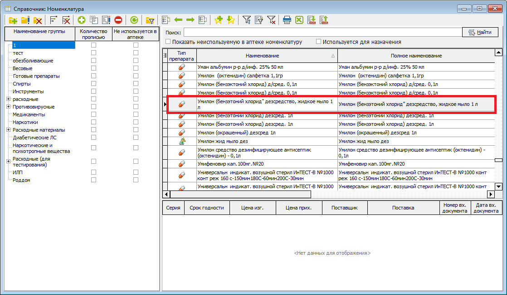
Task: Click the Найти search button
Action: click(x=480, y=32)
